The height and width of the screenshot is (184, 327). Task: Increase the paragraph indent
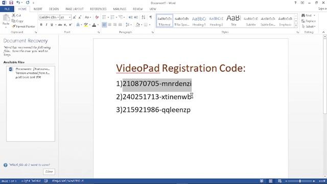[x=136, y=17]
